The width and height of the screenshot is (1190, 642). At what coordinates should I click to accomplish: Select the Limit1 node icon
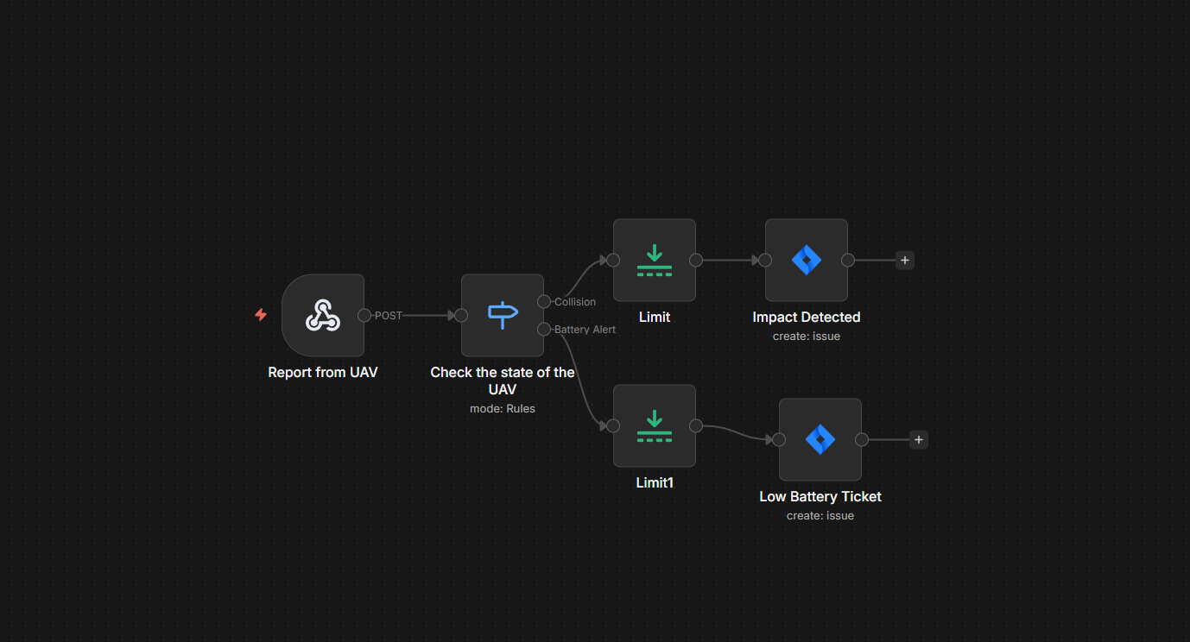point(654,425)
